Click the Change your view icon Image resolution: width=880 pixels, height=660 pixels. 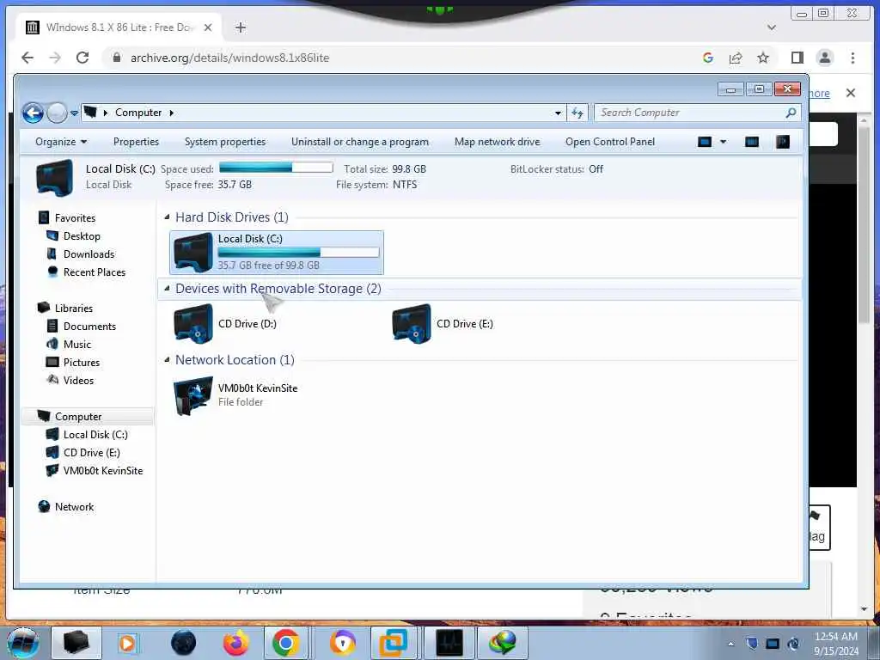(705, 142)
